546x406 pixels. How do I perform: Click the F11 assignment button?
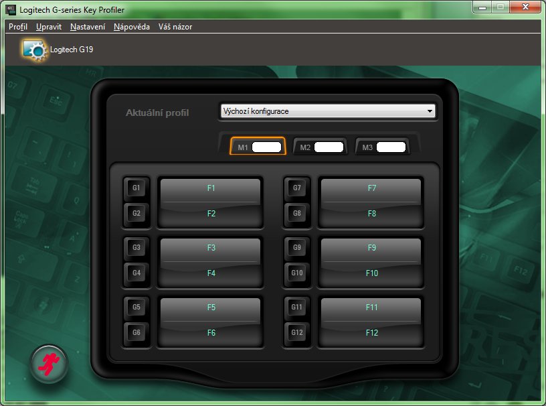[371, 308]
